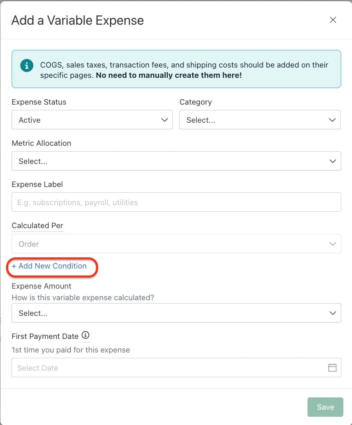This screenshot has width=352, height=425.
Task: Click the underlined Calculated Per label
Action: click(37, 226)
